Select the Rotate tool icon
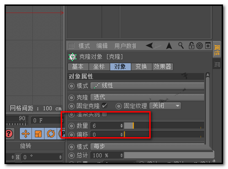 [51, 134]
